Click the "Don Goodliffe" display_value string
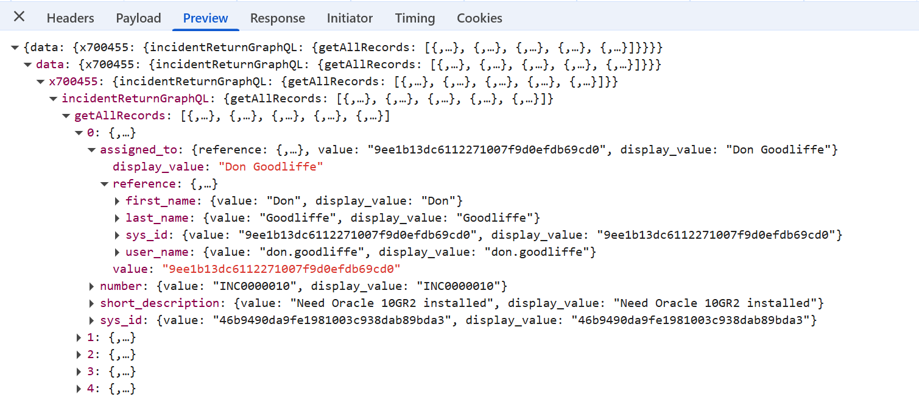 (x=270, y=167)
